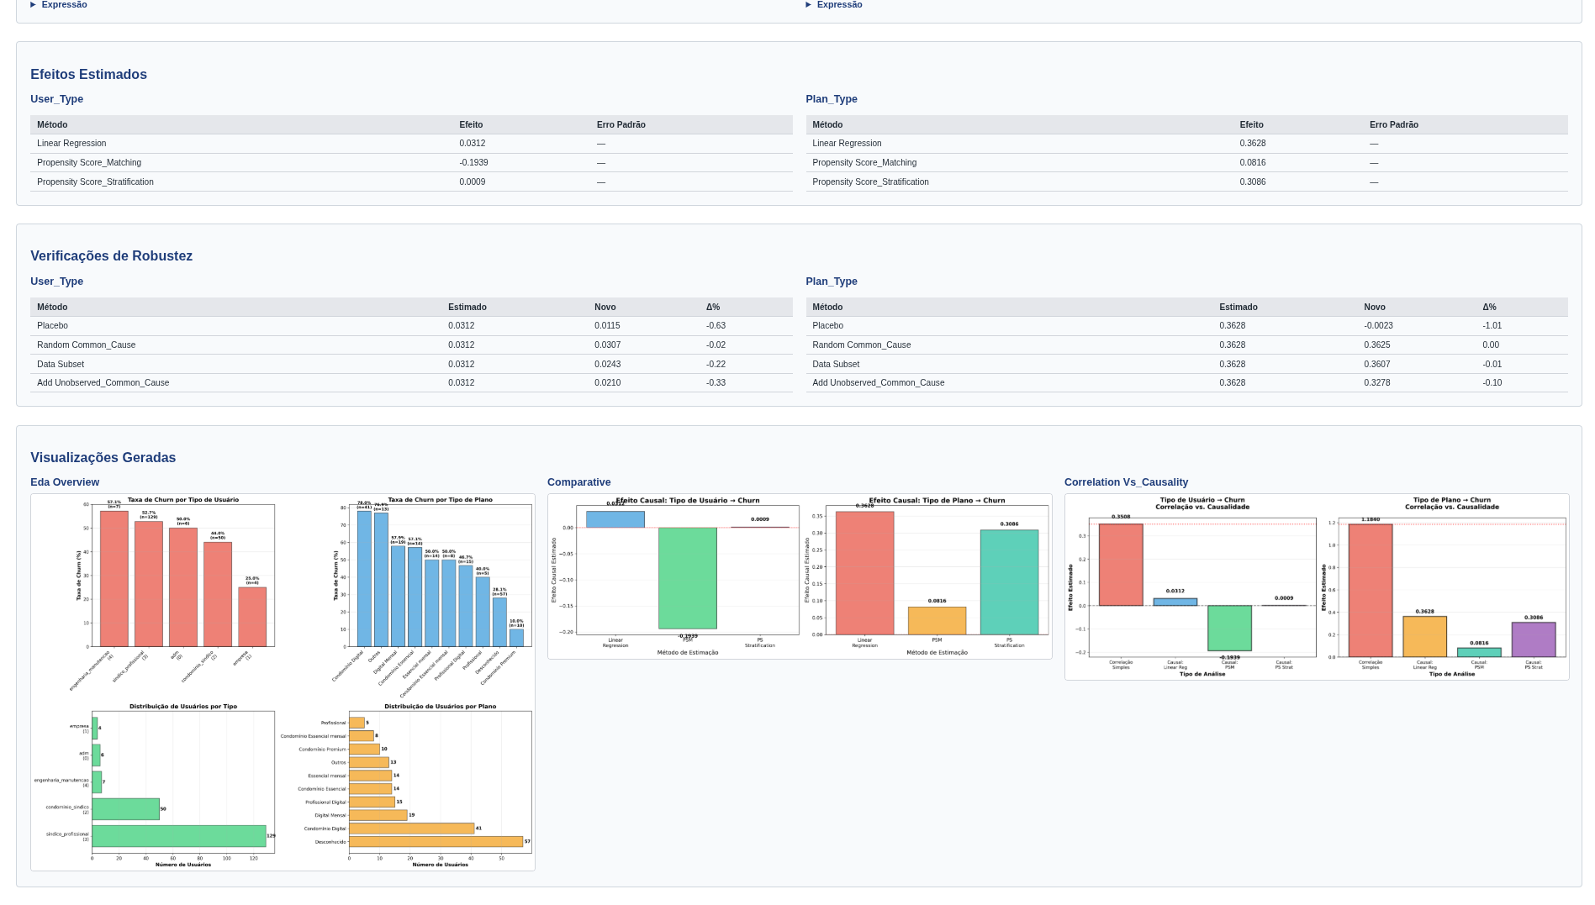Select Propensity Score_Matching row under User_Type effects
The image size is (1595, 905).
pyautogui.click(x=89, y=163)
